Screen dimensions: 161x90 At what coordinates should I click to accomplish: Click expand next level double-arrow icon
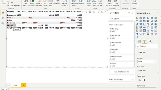90,12
